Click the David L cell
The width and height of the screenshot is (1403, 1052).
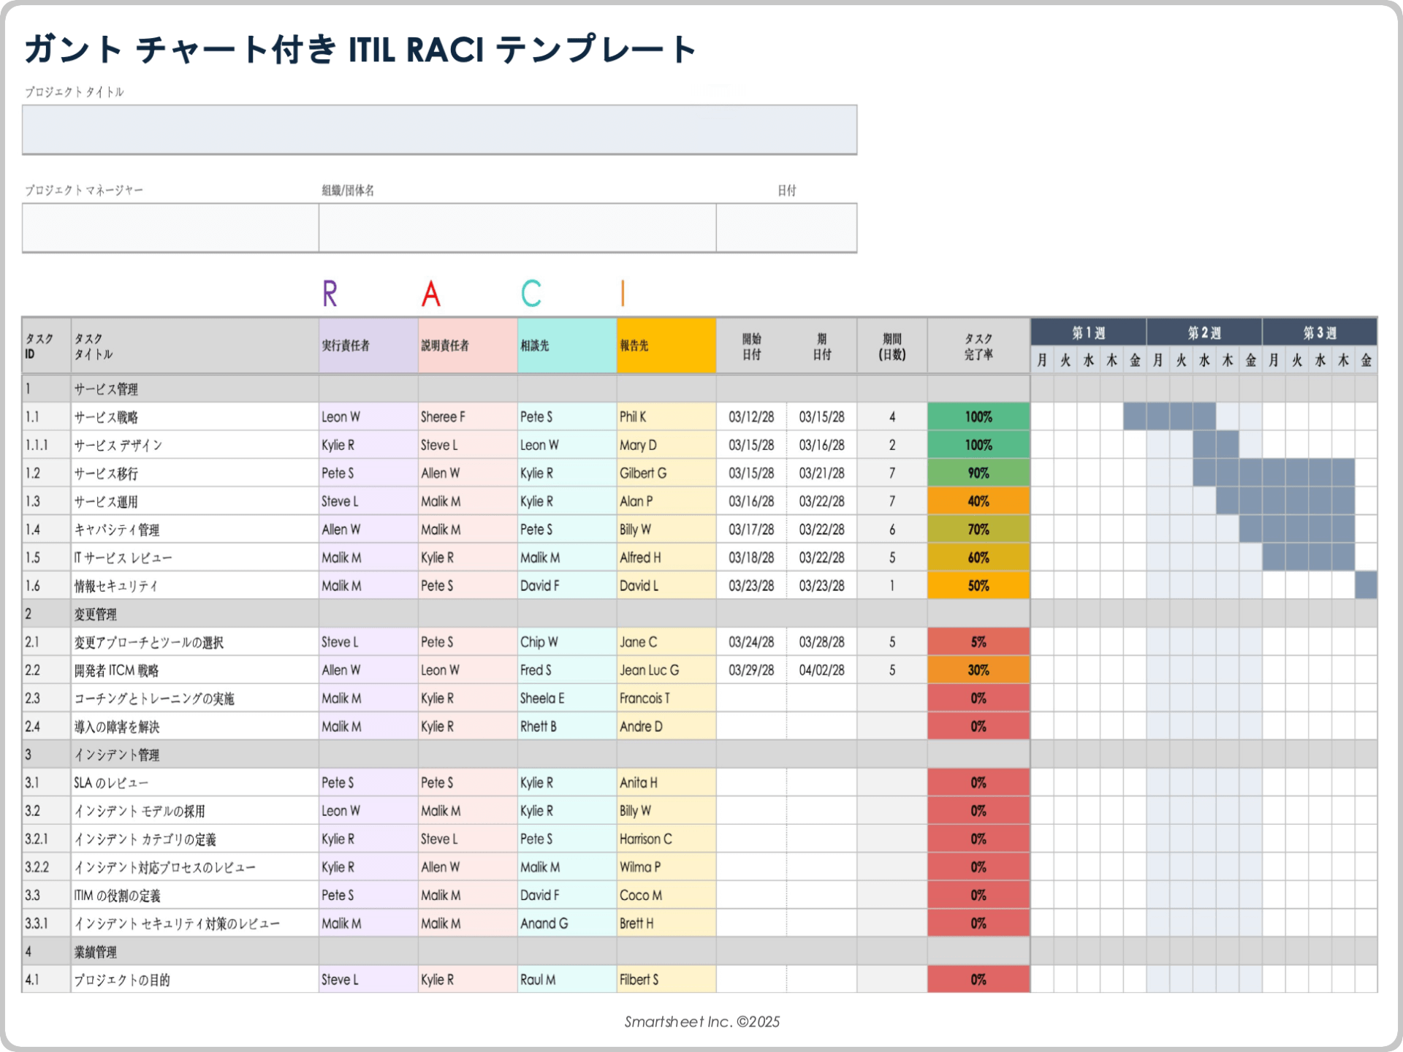(x=666, y=585)
